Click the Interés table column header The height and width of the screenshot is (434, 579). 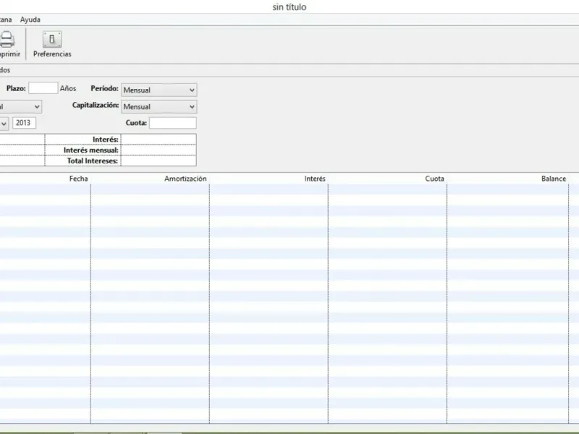[x=315, y=179]
